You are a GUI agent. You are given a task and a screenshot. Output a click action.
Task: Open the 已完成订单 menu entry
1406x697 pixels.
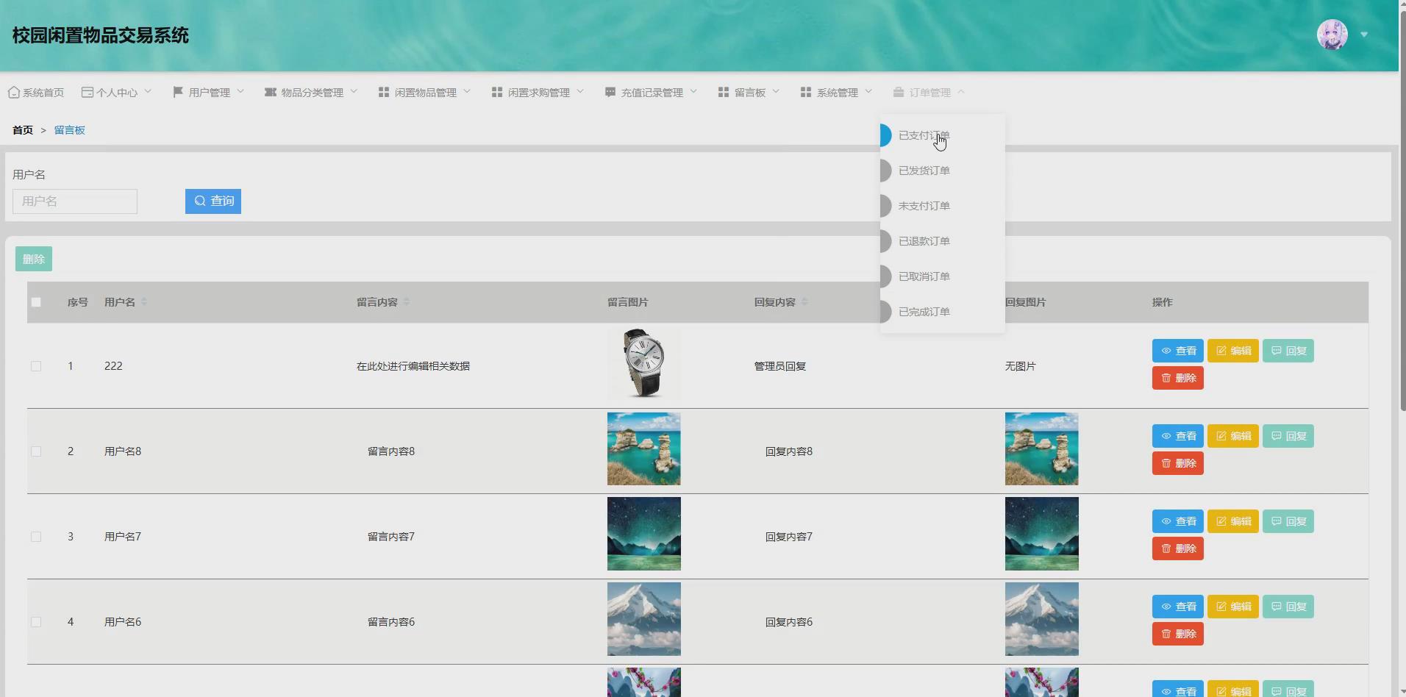point(943,312)
